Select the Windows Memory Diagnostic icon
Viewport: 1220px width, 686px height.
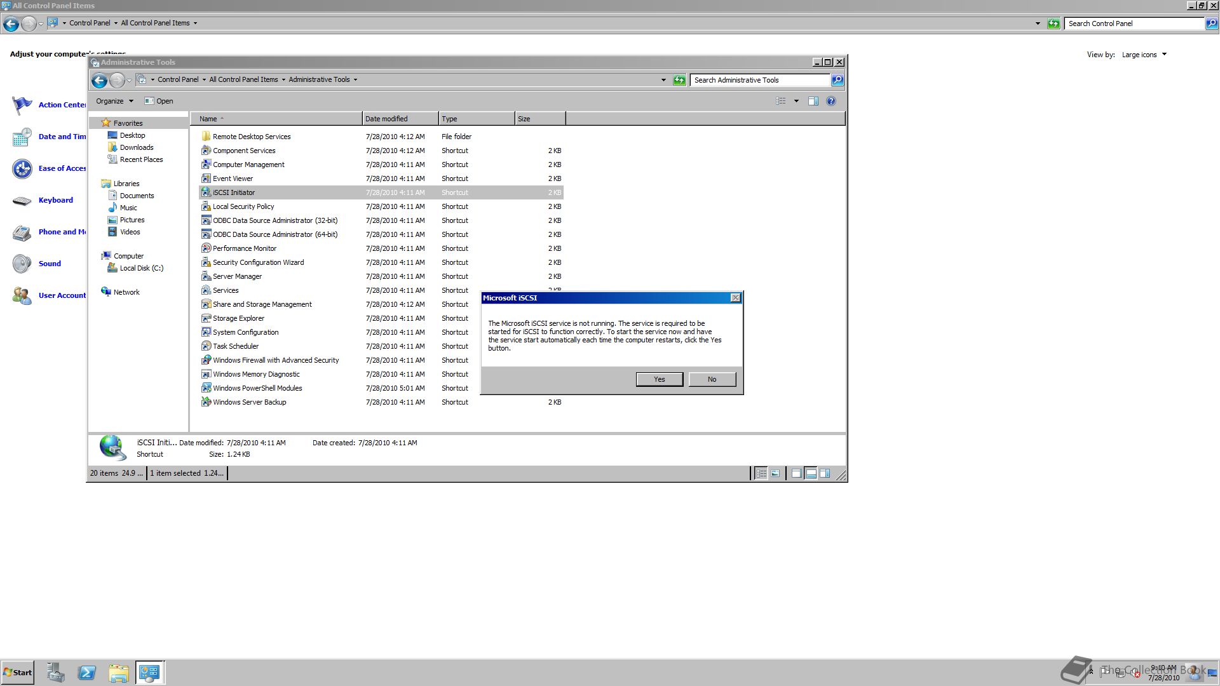point(206,374)
